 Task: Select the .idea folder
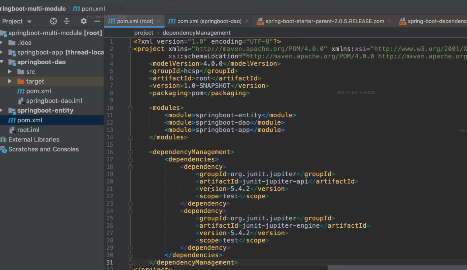coord(24,43)
